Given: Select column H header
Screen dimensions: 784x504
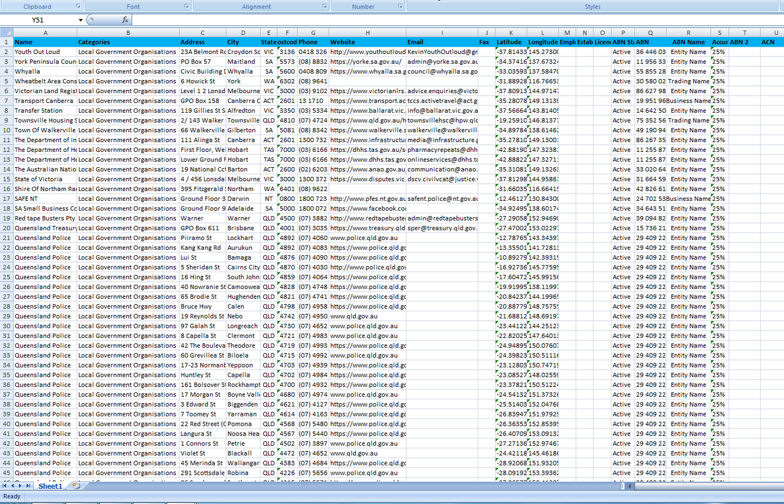Looking at the screenshot, I should (367, 32).
